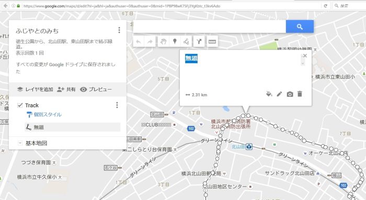366x200 pixels.
Task: Open 個別スタイル style settings
Action: click(48, 115)
